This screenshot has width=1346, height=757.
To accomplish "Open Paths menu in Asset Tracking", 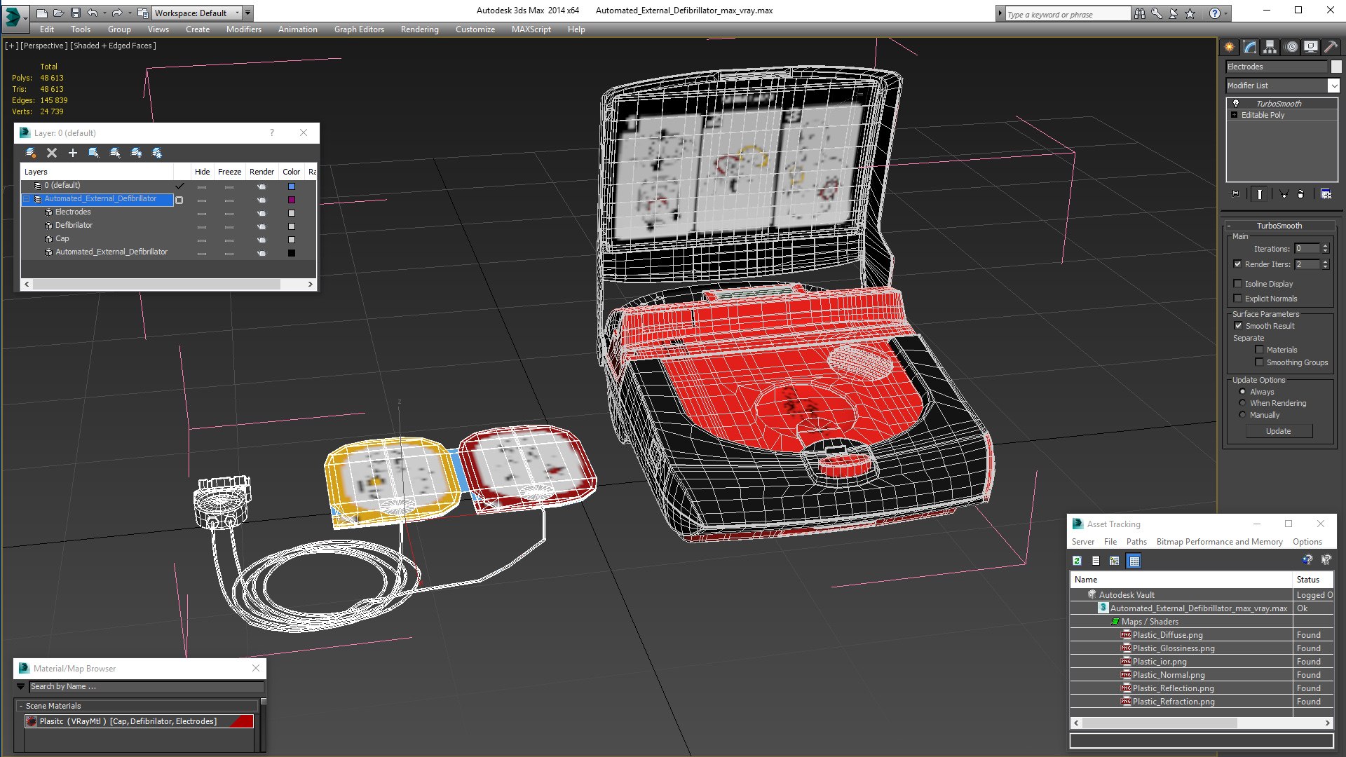I will [x=1136, y=542].
